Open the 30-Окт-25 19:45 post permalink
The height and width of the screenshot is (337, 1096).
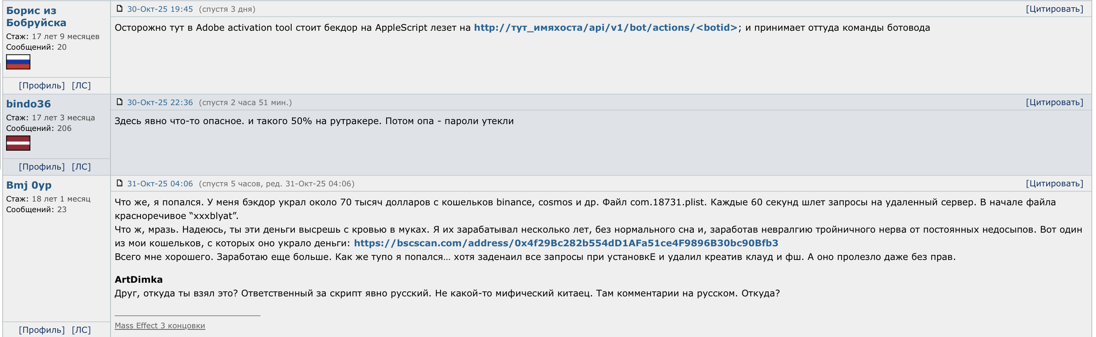[160, 9]
